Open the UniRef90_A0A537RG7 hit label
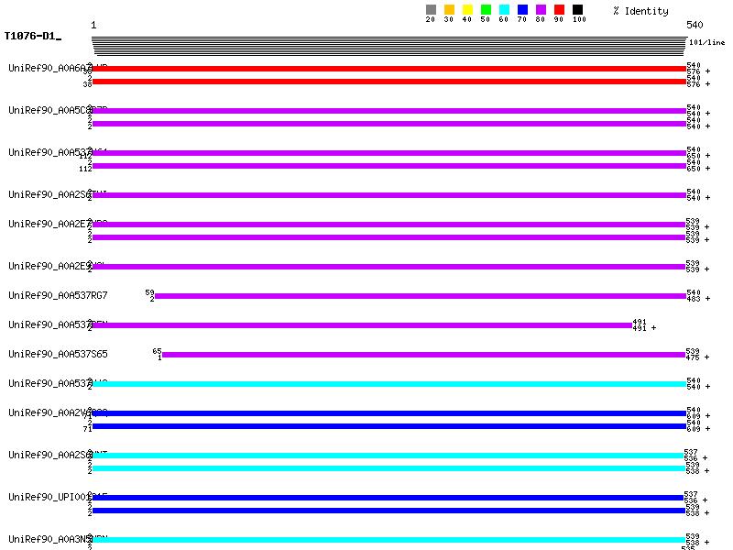 [58, 295]
